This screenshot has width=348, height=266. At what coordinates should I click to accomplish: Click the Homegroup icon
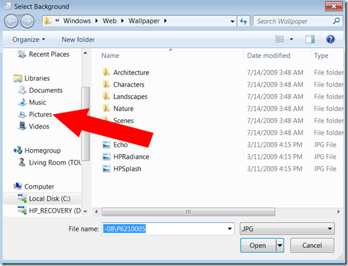coord(18,150)
